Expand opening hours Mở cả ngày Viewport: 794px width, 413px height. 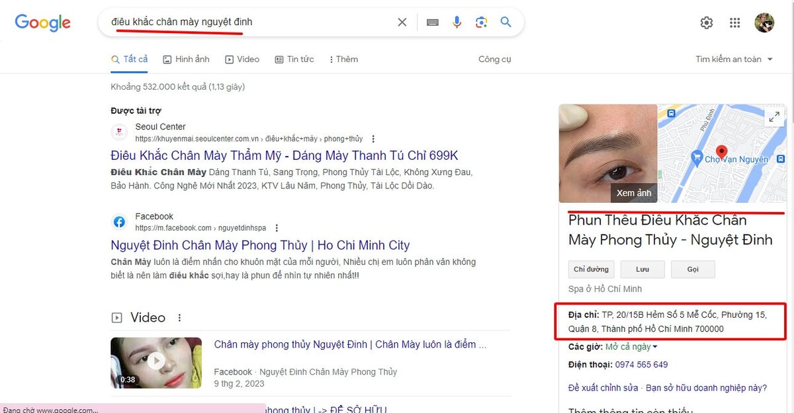point(631,347)
